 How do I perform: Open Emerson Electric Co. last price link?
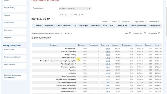(108, 92)
